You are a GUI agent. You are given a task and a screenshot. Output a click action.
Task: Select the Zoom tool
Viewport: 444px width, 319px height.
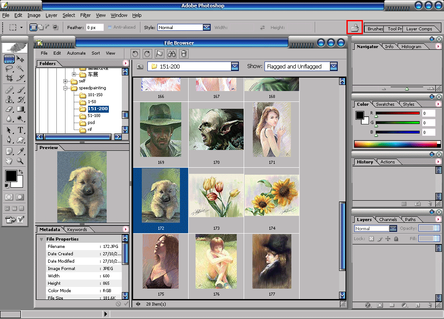point(20,161)
